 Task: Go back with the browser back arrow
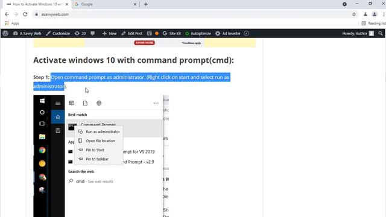[7, 14]
